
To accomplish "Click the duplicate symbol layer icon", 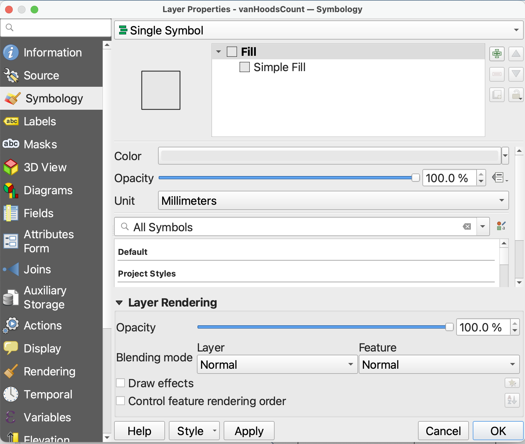I will tap(497, 95).
